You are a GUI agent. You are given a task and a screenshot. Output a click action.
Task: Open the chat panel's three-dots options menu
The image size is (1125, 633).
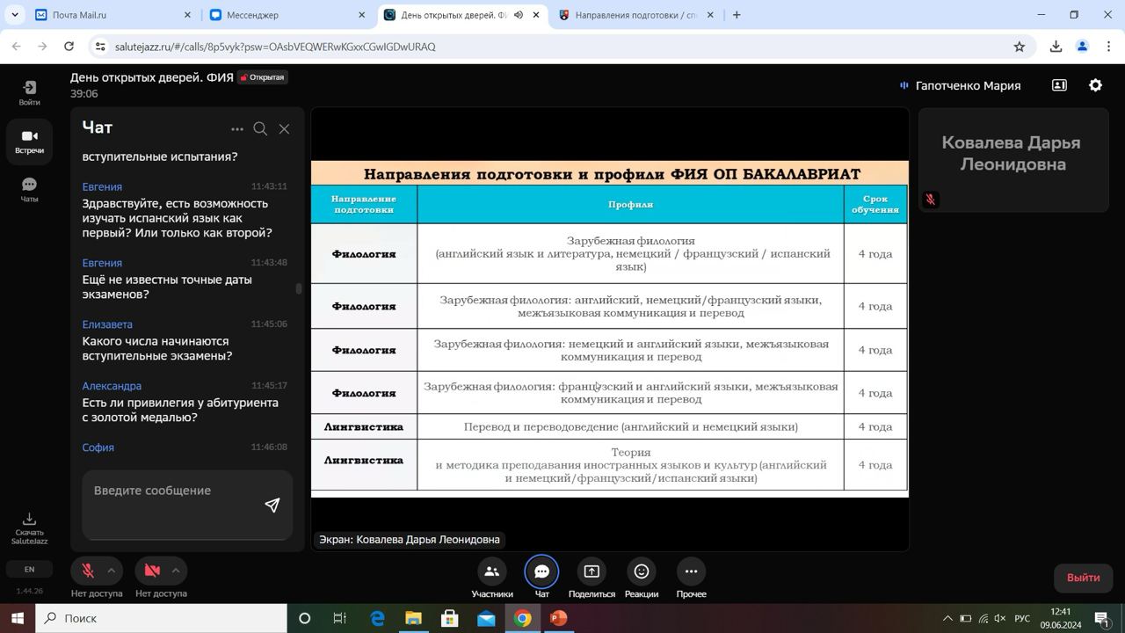(237, 129)
